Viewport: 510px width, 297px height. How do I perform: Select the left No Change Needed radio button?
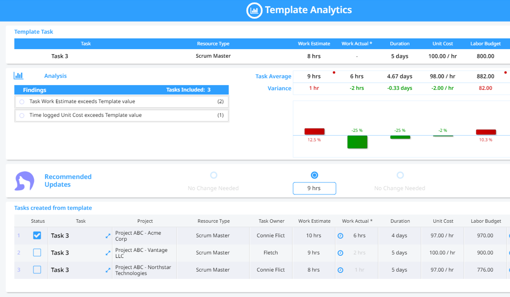[213, 175]
